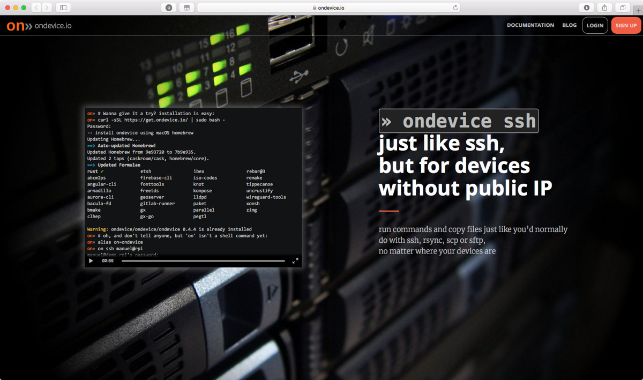Viewport: 643px width, 380px height.
Task: Switch the demo video to fullscreen
Action: pyautogui.click(x=295, y=261)
